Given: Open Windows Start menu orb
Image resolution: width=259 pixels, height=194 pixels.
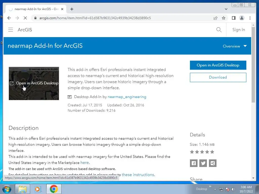Looking at the screenshot, I should [7, 189].
